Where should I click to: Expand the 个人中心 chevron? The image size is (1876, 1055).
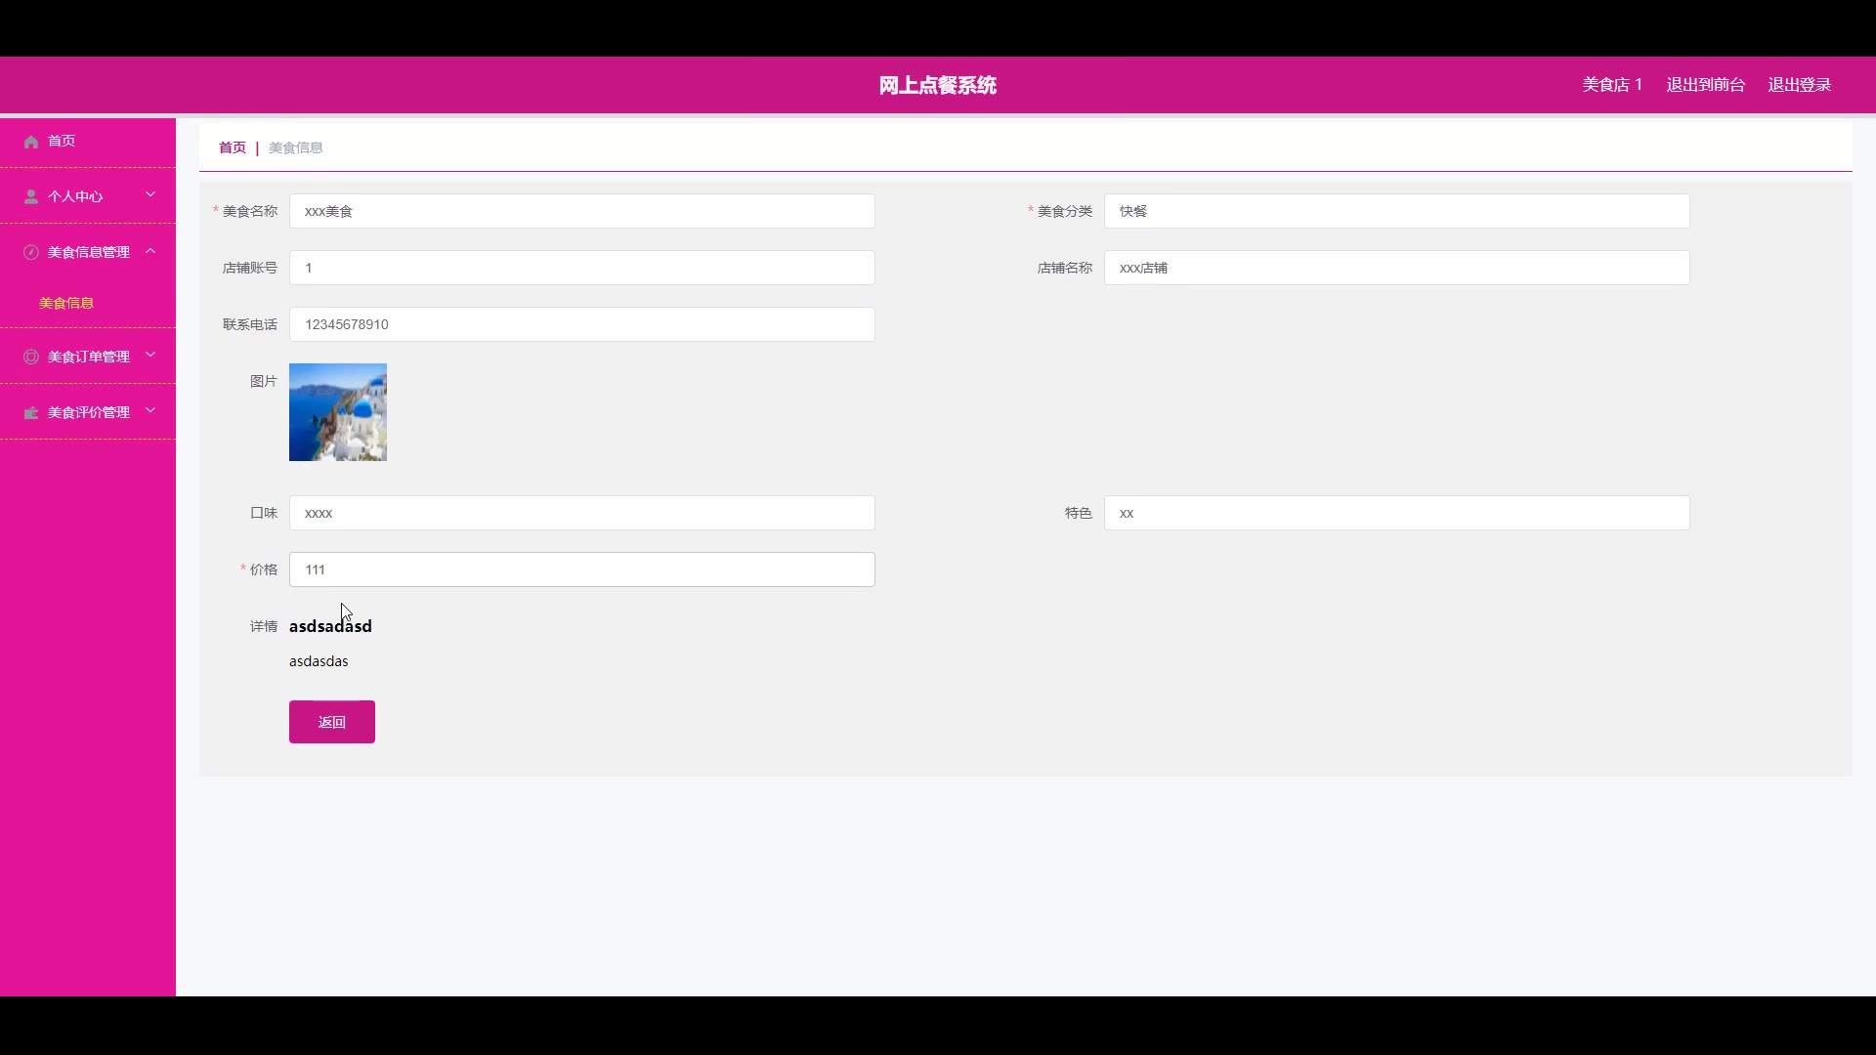tap(150, 195)
